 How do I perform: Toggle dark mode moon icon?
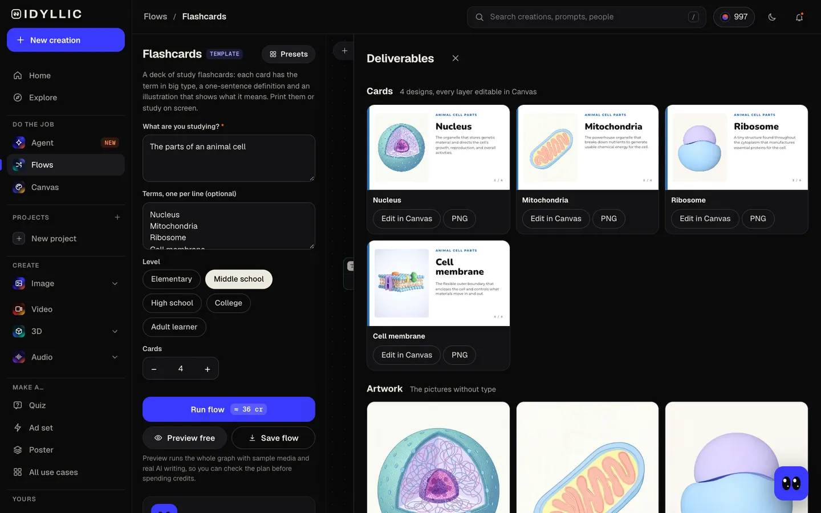click(772, 17)
